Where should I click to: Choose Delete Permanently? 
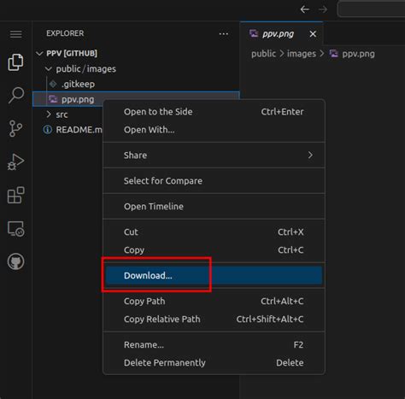tap(214, 363)
